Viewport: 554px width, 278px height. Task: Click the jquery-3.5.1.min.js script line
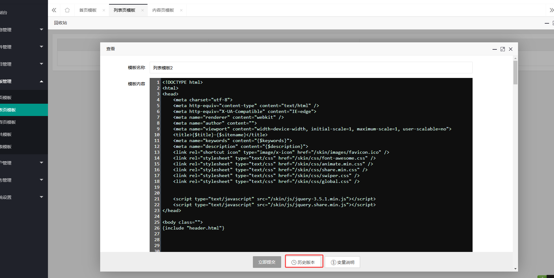click(x=274, y=199)
